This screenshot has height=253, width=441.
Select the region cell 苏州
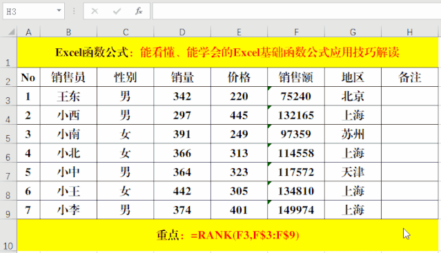tap(353, 134)
